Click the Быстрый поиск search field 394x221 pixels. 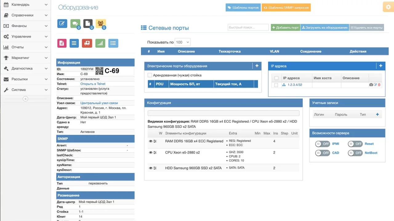point(248,27)
